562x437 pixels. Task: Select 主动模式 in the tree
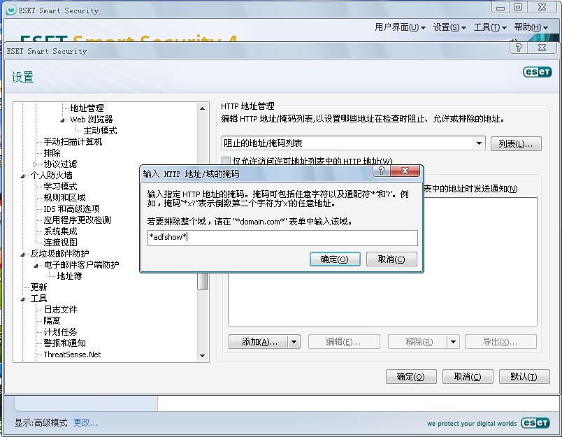tap(101, 131)
